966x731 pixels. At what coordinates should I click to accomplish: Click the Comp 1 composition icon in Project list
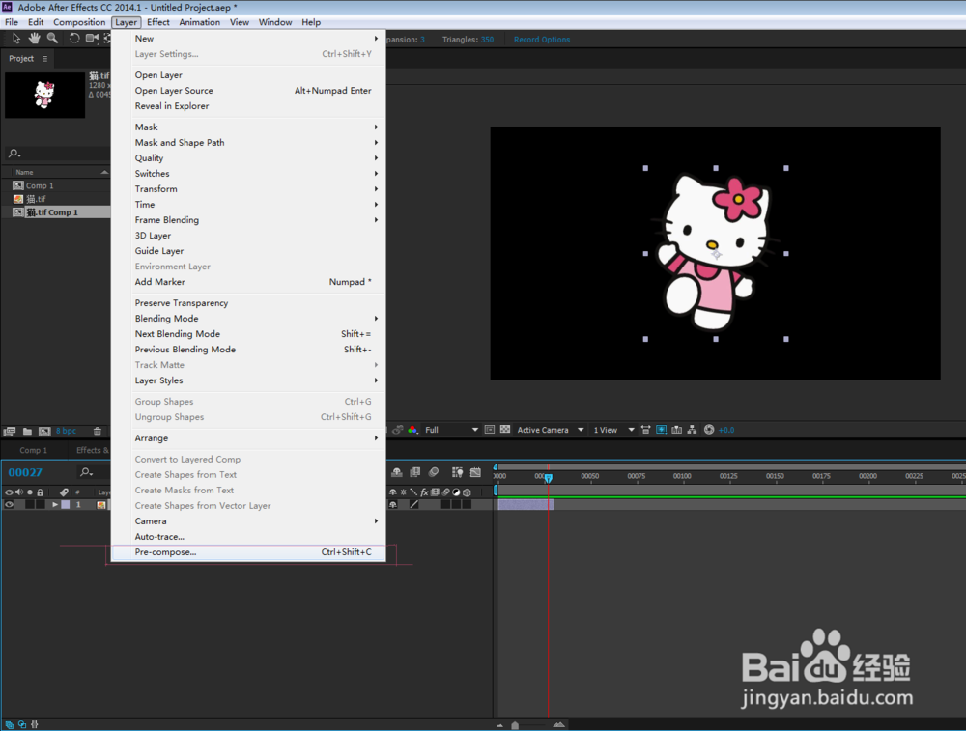pyautogui.click(x=18, y=185)
